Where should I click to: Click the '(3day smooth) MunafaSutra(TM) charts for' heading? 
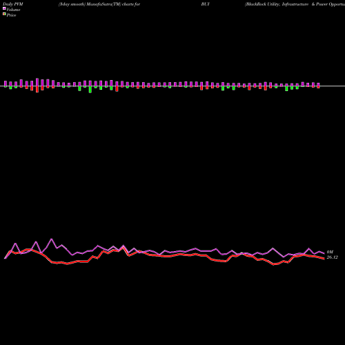[99, 4]
